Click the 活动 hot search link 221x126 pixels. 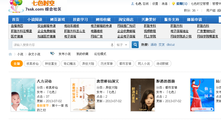(x=154, y=45)
